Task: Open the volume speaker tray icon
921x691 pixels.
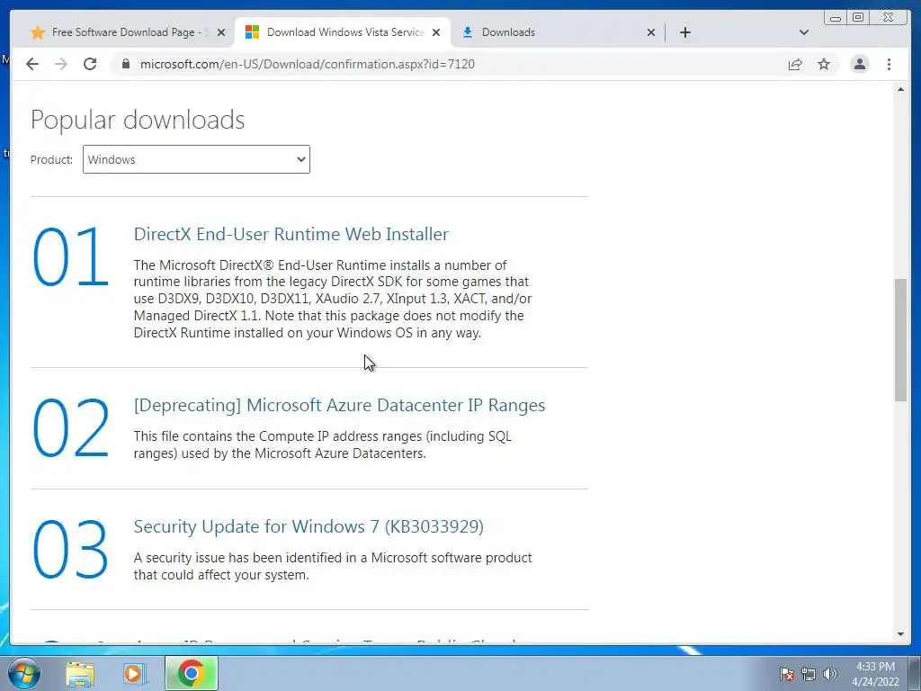Action: [x=830, y=674]
